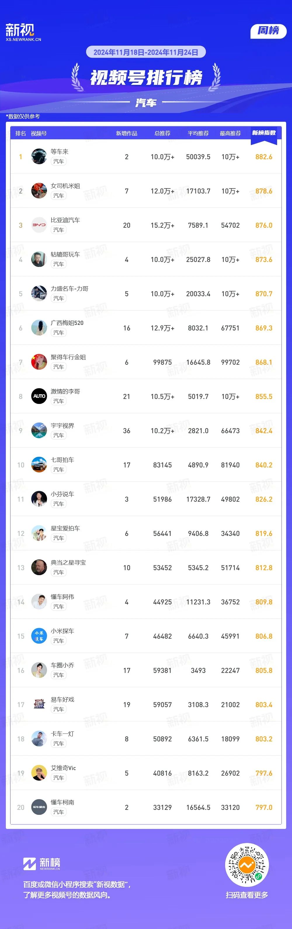Click the 新视 logo at top left
Screen dimensions: 292x929
pos(23,32)
